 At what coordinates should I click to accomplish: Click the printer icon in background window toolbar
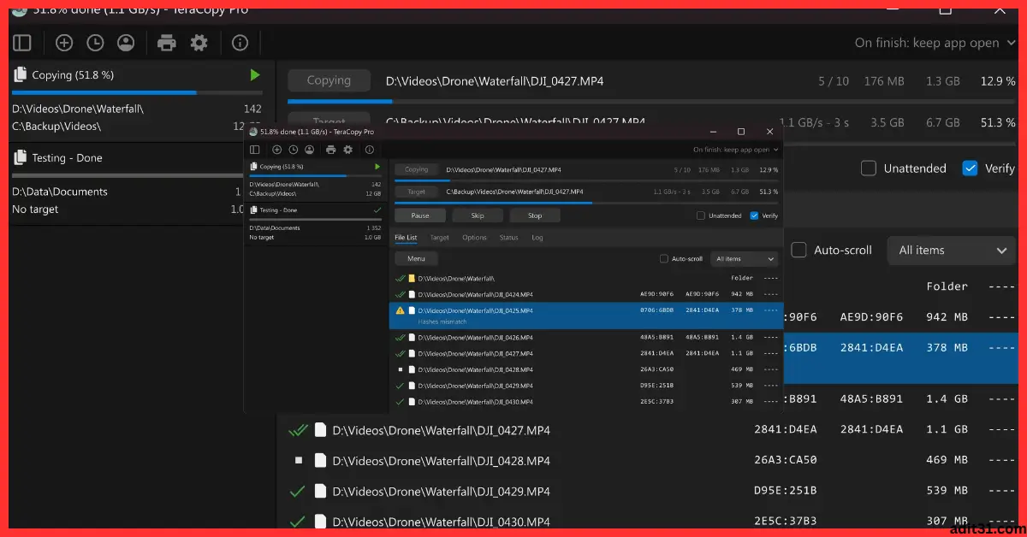[x=167, y=43]
